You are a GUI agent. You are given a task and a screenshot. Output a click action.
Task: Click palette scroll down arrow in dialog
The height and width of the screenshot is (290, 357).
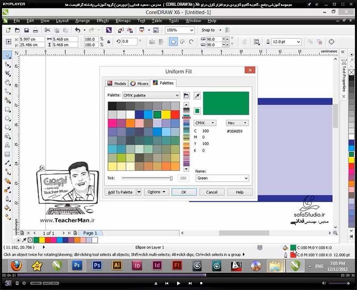(x=186, y=169)
